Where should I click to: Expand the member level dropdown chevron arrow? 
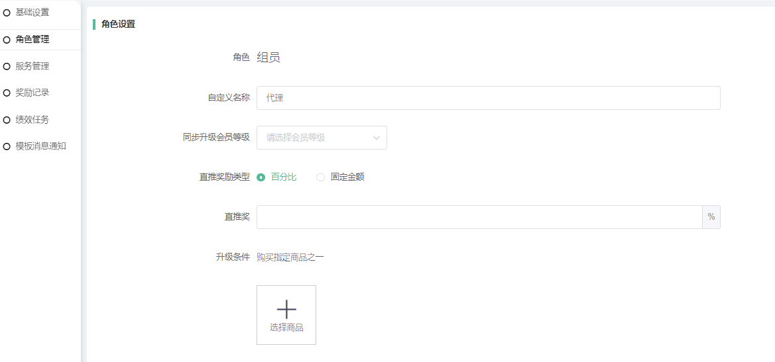377,138
